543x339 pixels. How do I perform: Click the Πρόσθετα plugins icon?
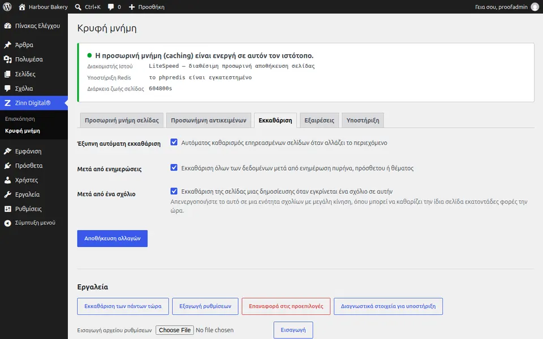pos(7,166)
